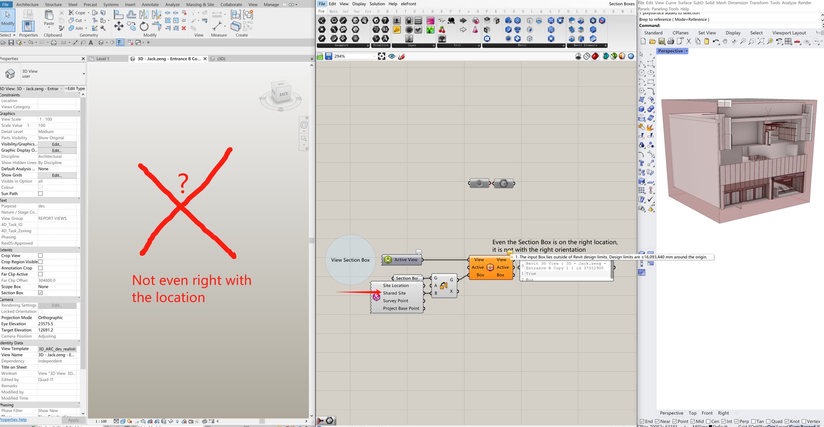This screenshot has height=427, width=824.
Task: Toggle Far Clip Active checkbox
Action: [x=40, y=274]
